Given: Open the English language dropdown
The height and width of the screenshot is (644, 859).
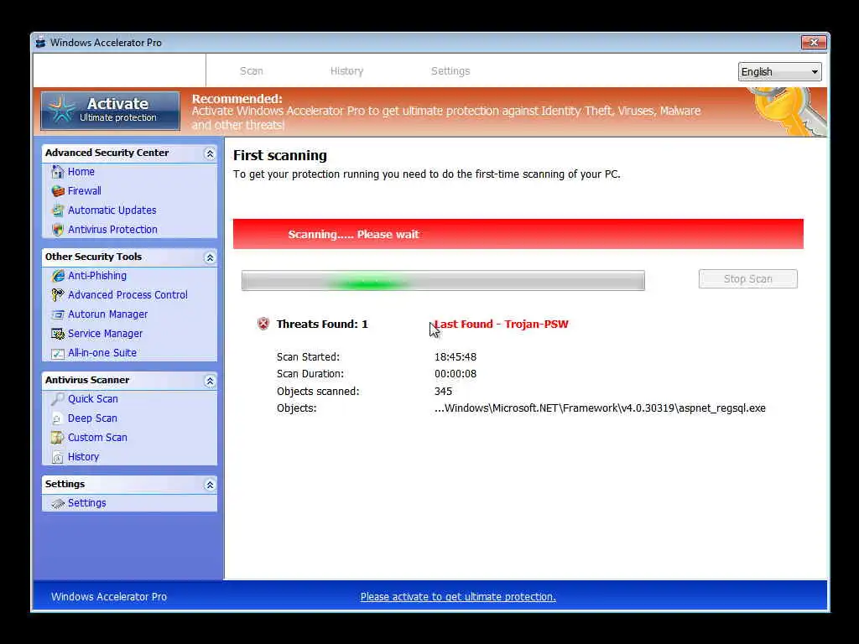Looking at the screenshot, I should [x=779, y=72].
